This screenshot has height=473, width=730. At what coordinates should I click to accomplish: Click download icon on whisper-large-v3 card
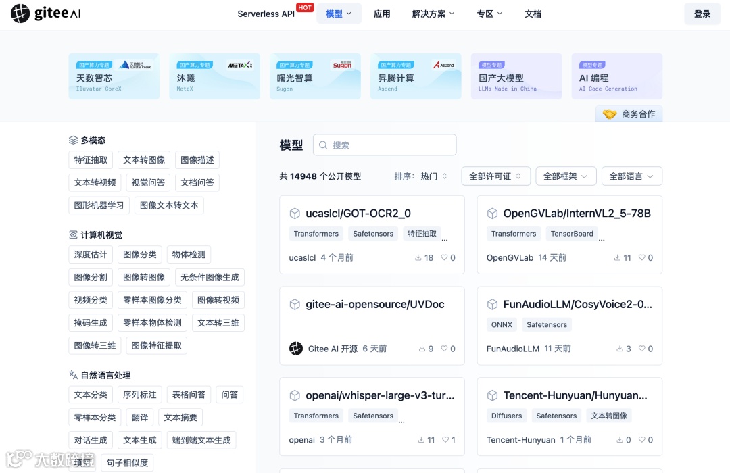[421, 439]
